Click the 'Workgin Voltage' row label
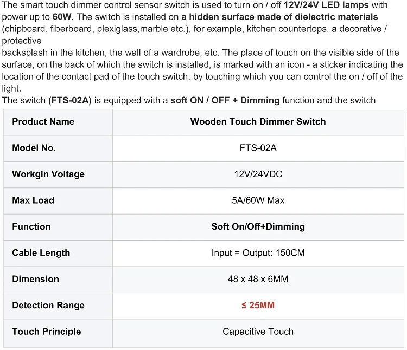The height and width of the screenshot is (350, 407). [48, 174]
